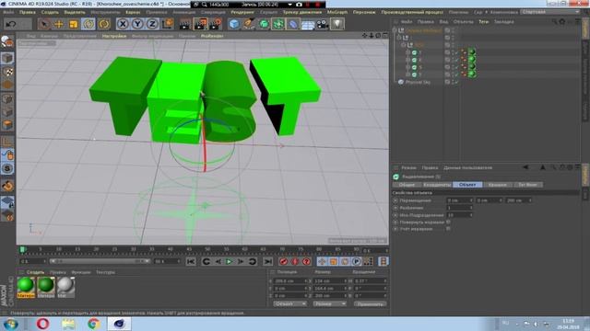This screenshot has width=590, height=331.
Task: Collapse the third-level orange null in tree
Action: point(404,45)
